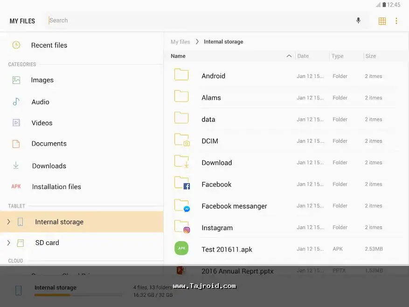Screen dimensions: 409x307
Task: Sort file list by Type column
Action: pyautogui.click(x=337, y=56)
